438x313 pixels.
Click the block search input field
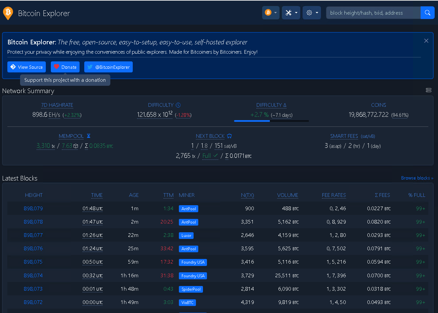373,13
